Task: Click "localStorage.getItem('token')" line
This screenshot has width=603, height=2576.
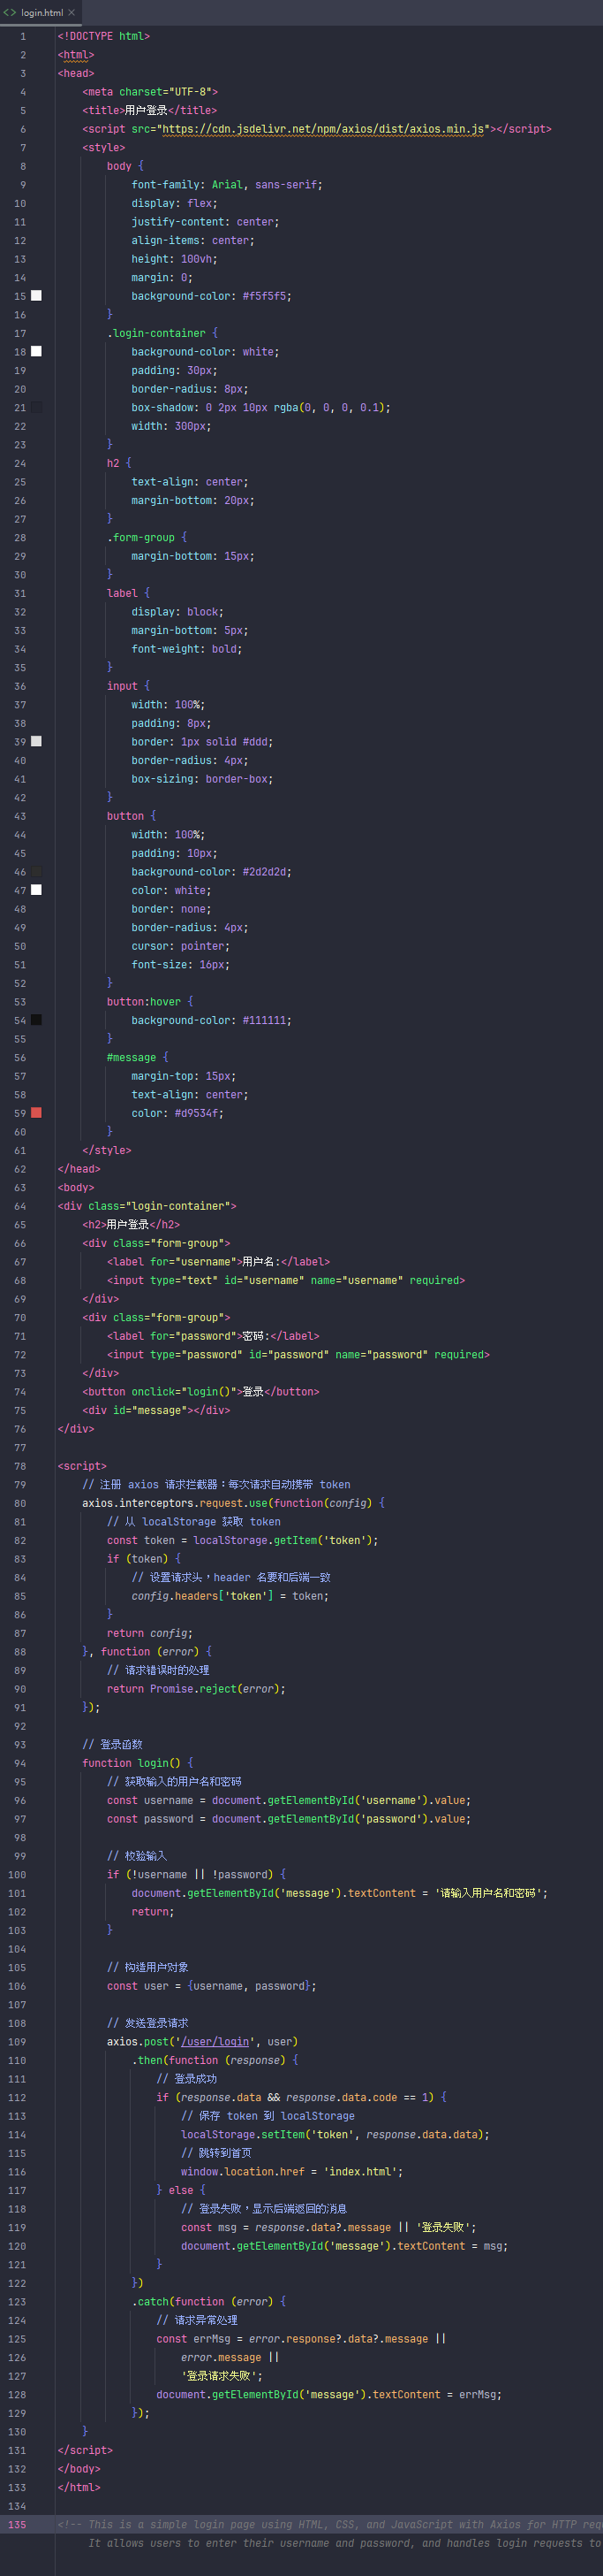Action: pos(243,1540)
